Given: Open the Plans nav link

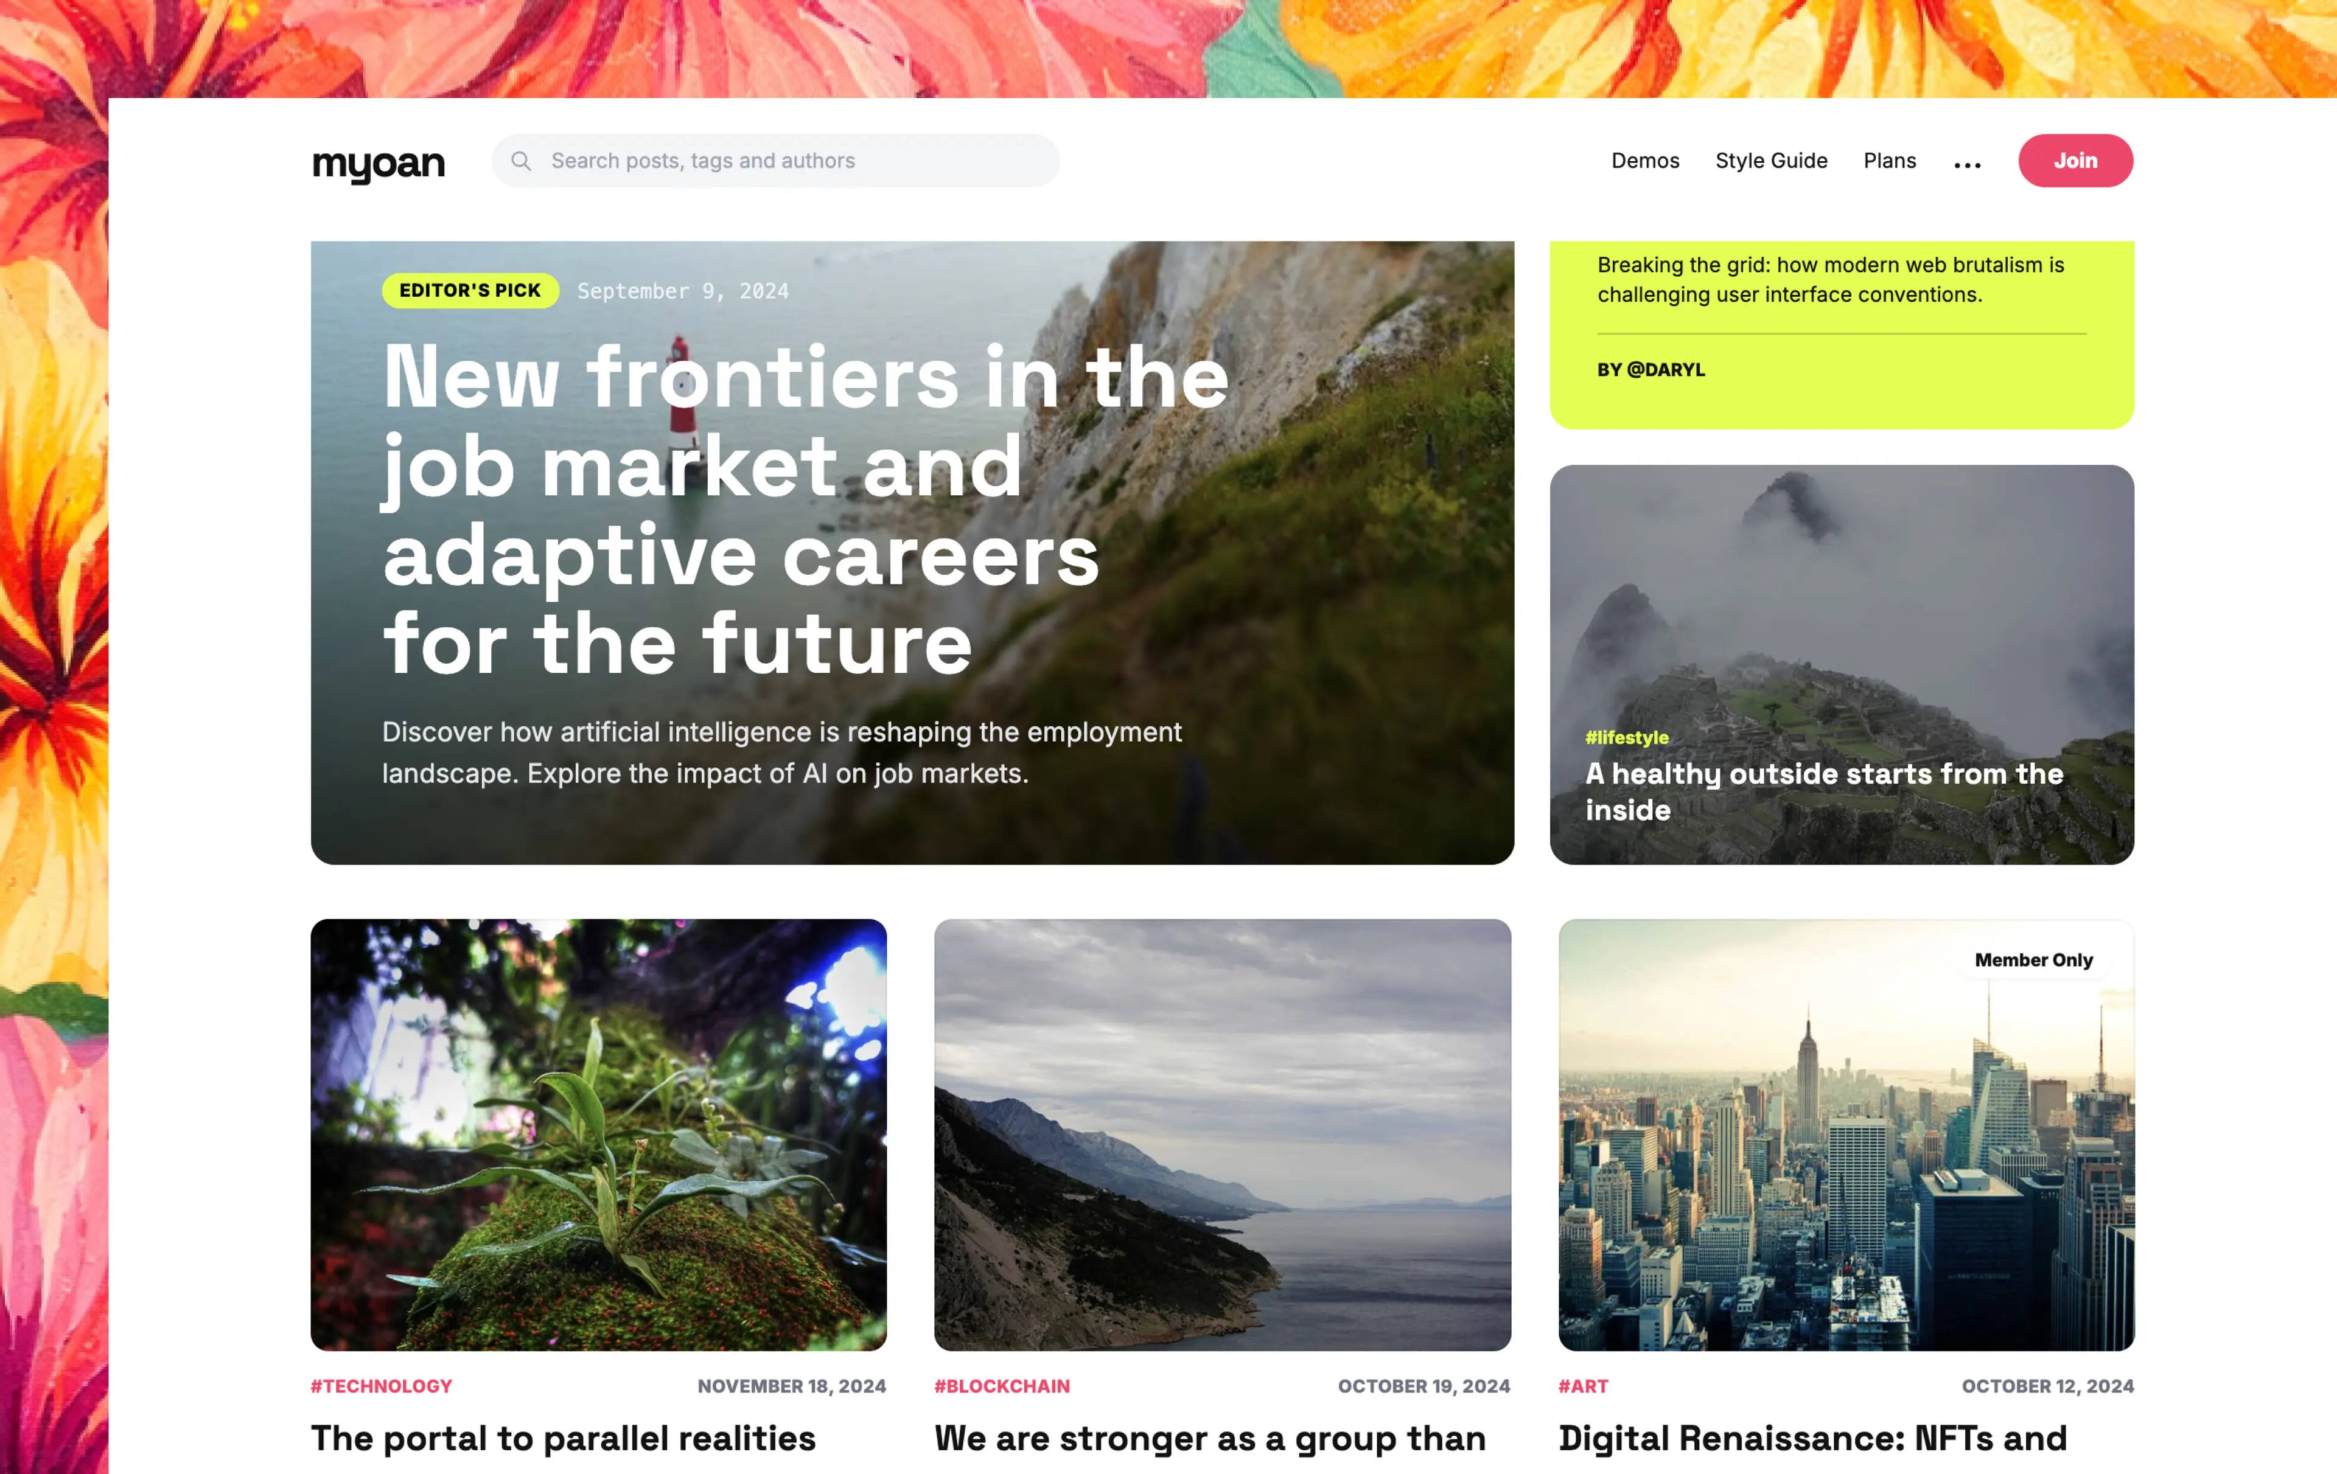Looking at the screenshot, I should click(x=1890, y=161).
